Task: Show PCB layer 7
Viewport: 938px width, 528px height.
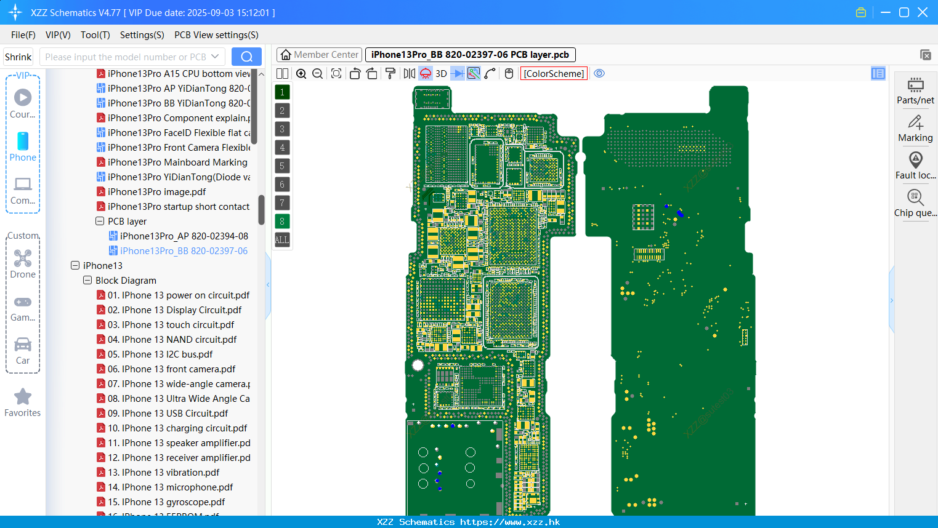Action: pos(282,202)
